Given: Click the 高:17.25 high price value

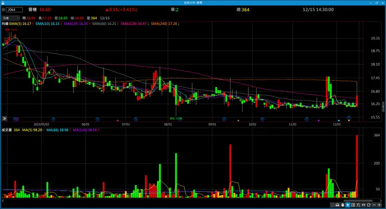Looking at the screenshot, I should [45, 18].
